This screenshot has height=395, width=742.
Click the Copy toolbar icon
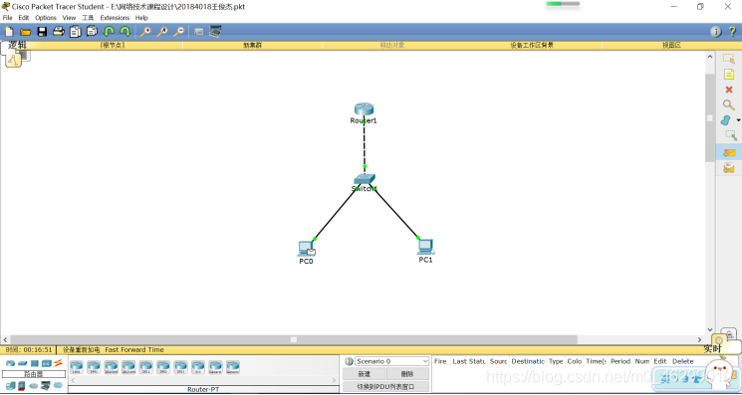coord(76,32)
